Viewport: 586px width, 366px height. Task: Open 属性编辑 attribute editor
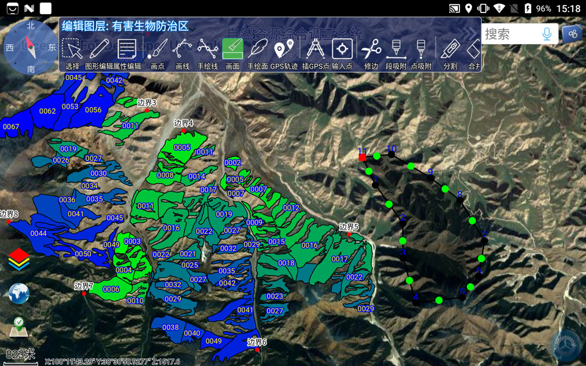[126, 53]
